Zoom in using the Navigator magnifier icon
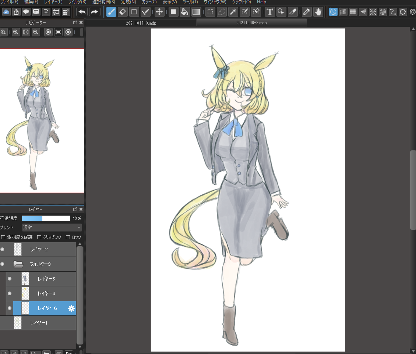Screen dimensions: 416x354 click(16, 32)
